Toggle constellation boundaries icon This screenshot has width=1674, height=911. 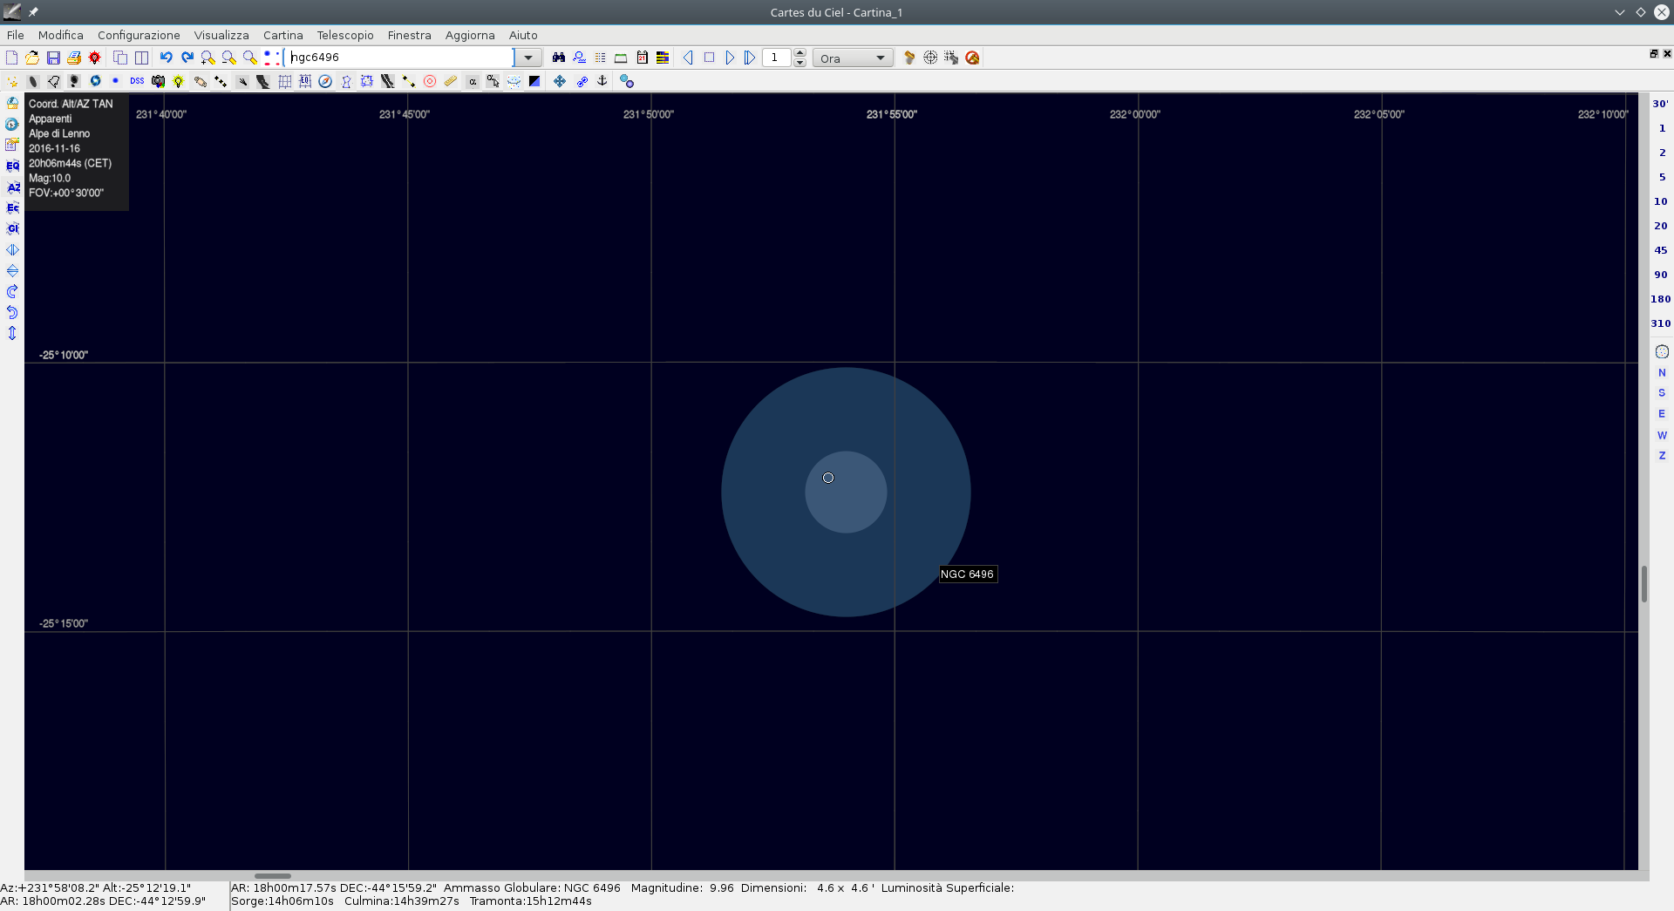point(367,81)
